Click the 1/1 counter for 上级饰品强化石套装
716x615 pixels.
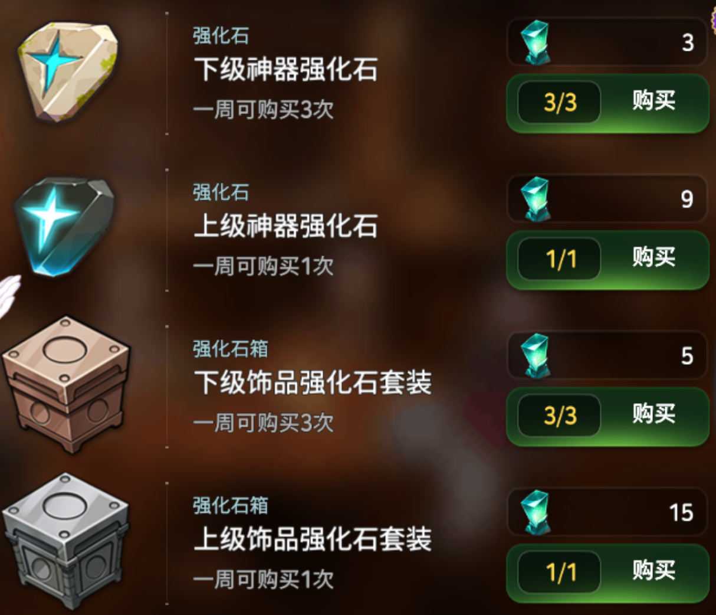[559, 573]
